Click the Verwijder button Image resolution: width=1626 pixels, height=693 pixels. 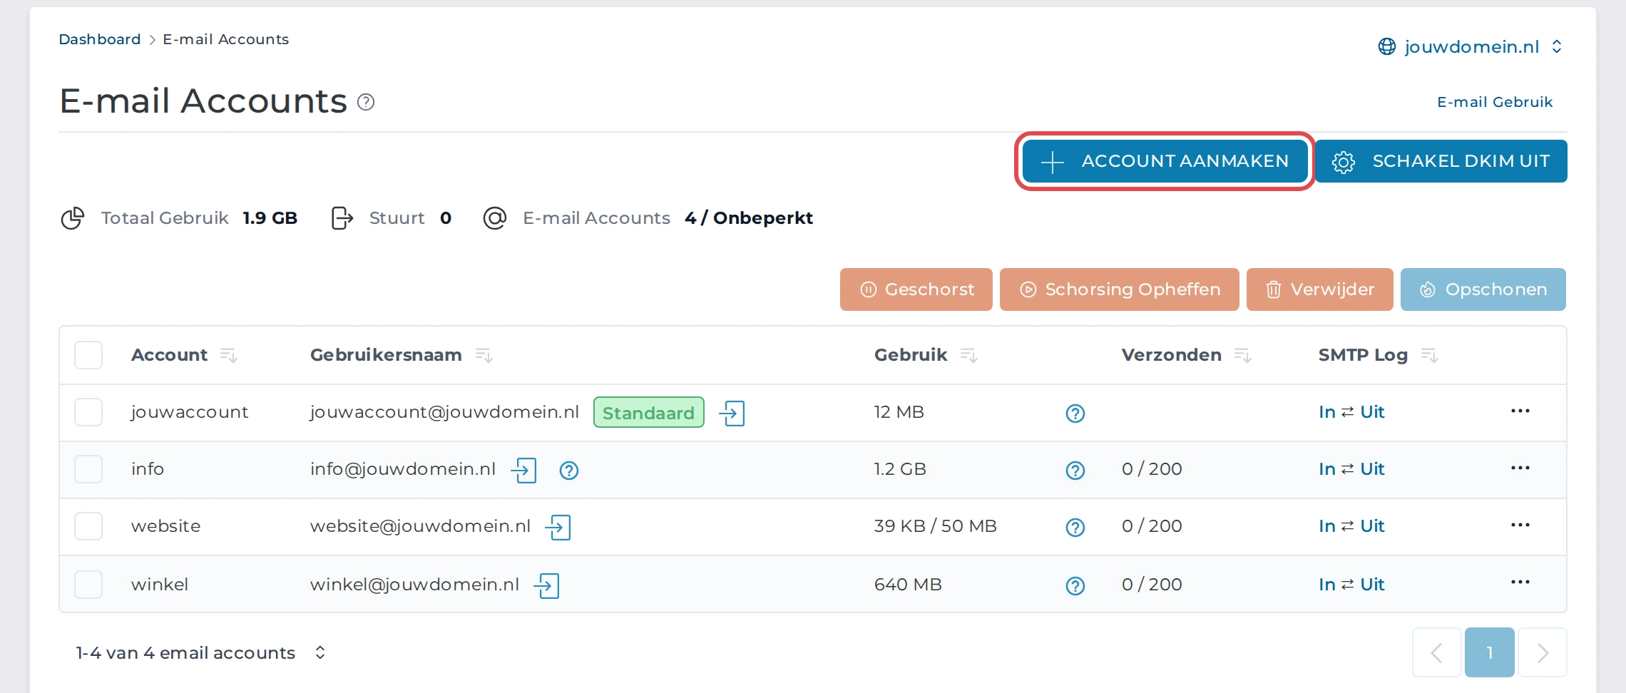point(1320,289)
